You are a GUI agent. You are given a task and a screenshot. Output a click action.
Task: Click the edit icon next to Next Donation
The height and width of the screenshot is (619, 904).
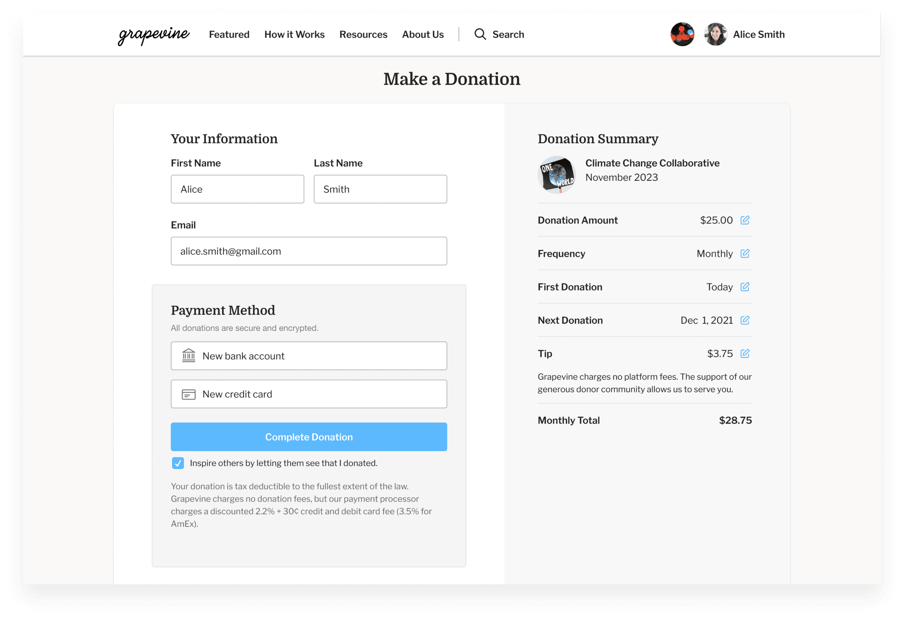click(x=745, y=320)
